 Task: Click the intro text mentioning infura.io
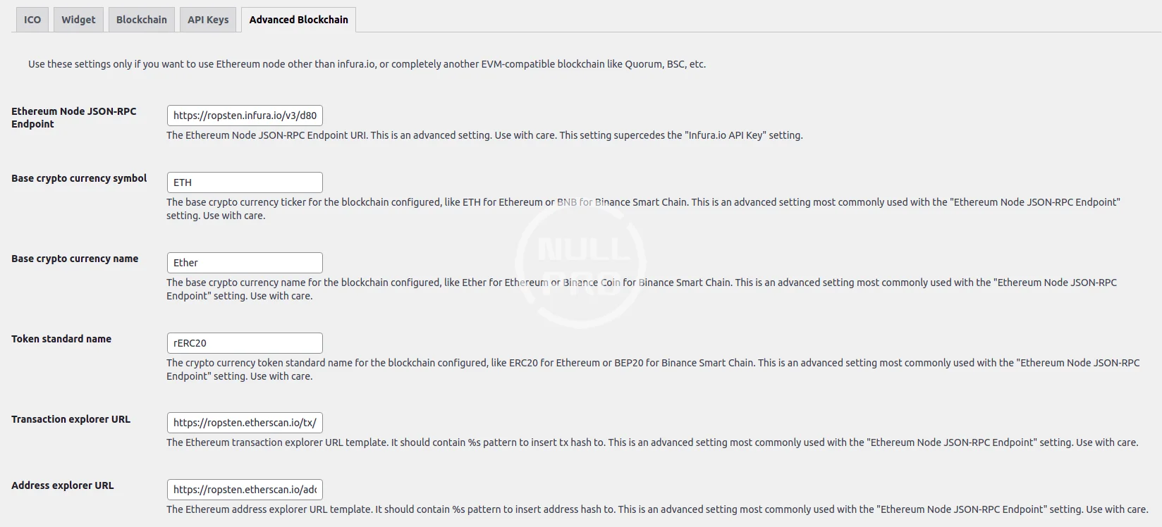(367, 64)
